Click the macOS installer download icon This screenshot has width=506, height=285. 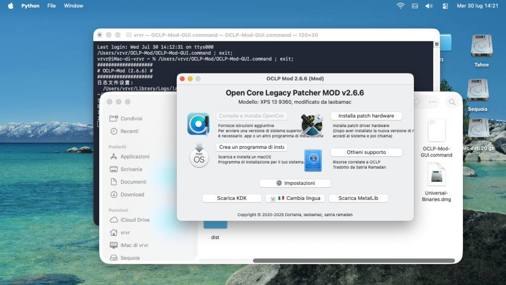199,155
